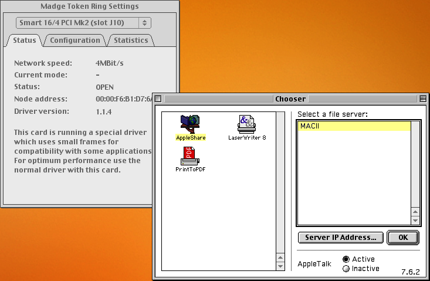430x281 pixels.
Task: Click the down arrow of device list scrollbar
Action: point(280,266)
